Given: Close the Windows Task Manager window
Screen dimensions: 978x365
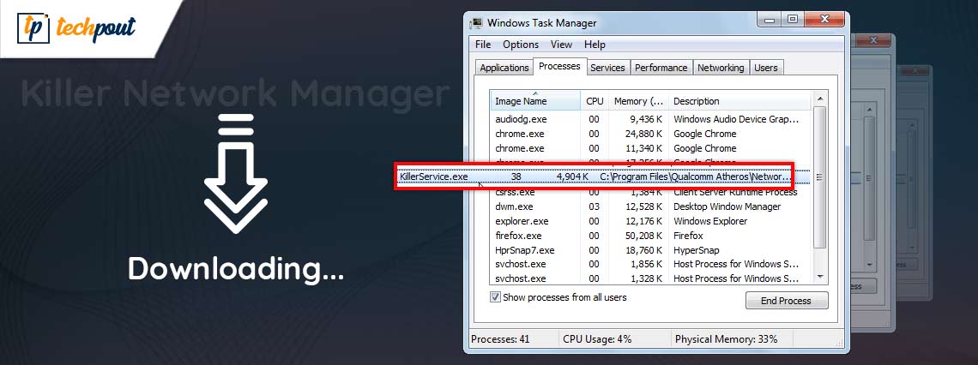Looking at the screenshot, I should [x=824, y=20].
